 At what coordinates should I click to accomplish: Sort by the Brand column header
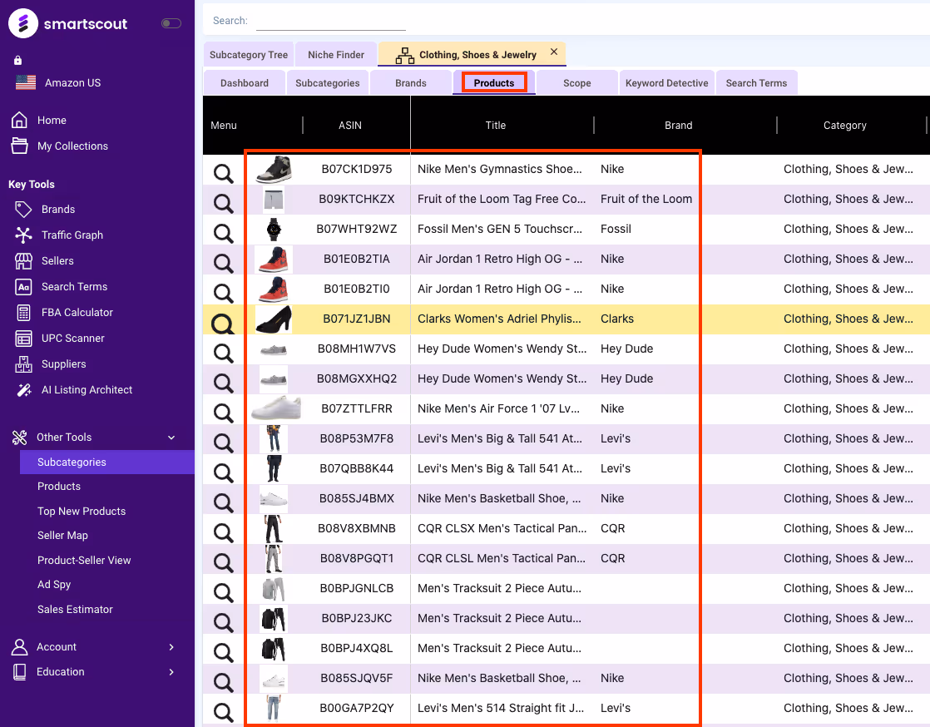point(679,125)
